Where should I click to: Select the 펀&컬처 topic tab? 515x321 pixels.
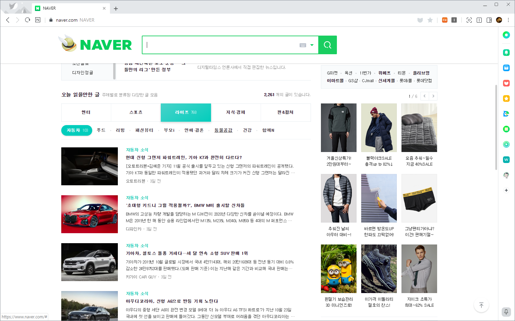(x=286, y=112)
